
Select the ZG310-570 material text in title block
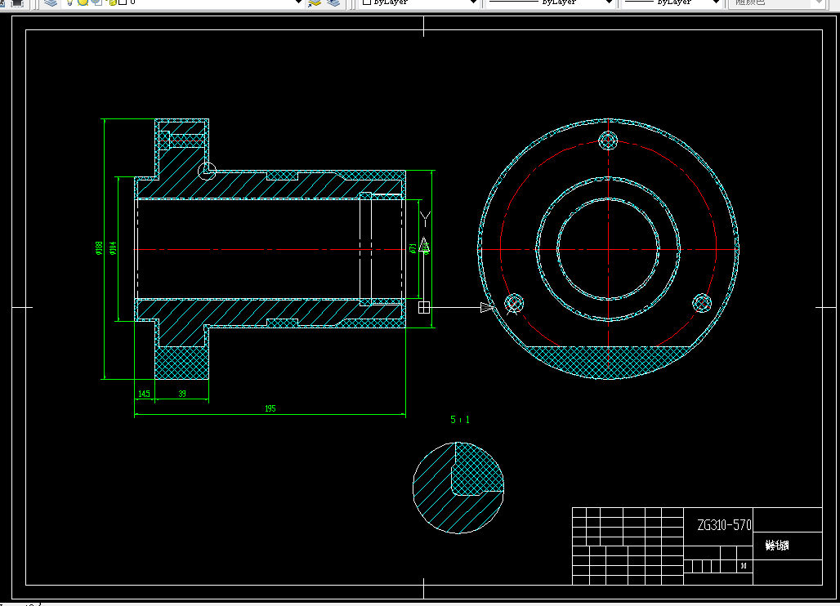click(x=724, y=525)
